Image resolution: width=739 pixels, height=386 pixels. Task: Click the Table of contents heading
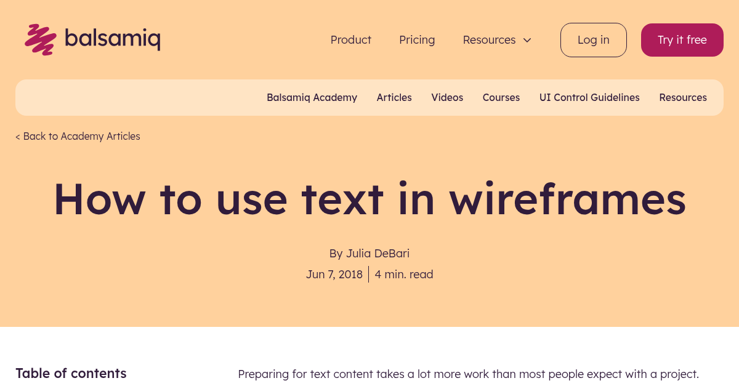[71, 373]
